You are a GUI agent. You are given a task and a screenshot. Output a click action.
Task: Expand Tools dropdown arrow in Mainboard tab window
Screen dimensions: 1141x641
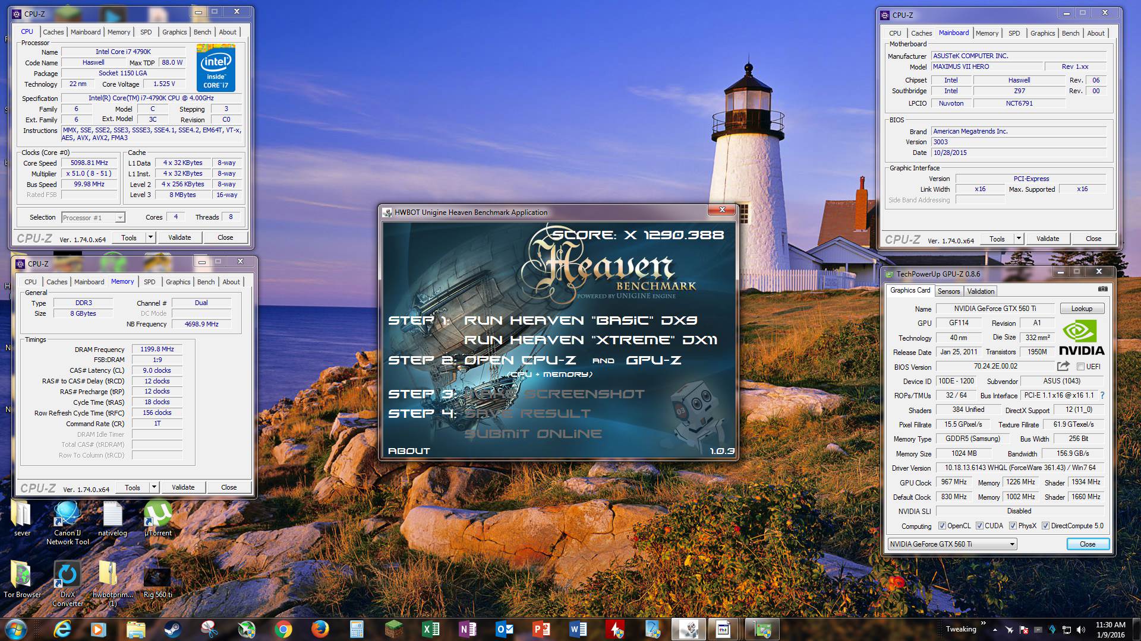tap(1019, 239)
